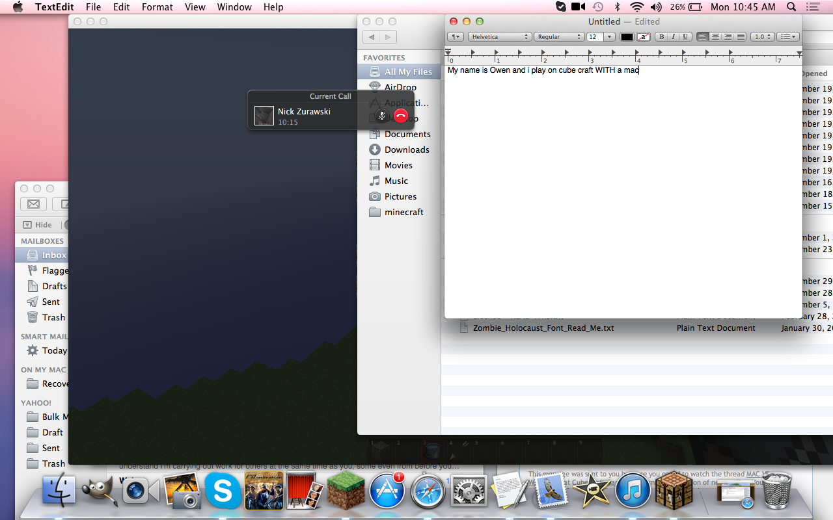The height and width of the screenshot is (520, 833).
Task: Open iTunes from the Dock
Action: [633, 490]
